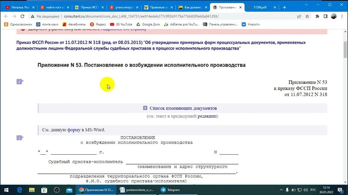Open the 'редакции' previous edition link
348x195 pixels.
[207, 116]
